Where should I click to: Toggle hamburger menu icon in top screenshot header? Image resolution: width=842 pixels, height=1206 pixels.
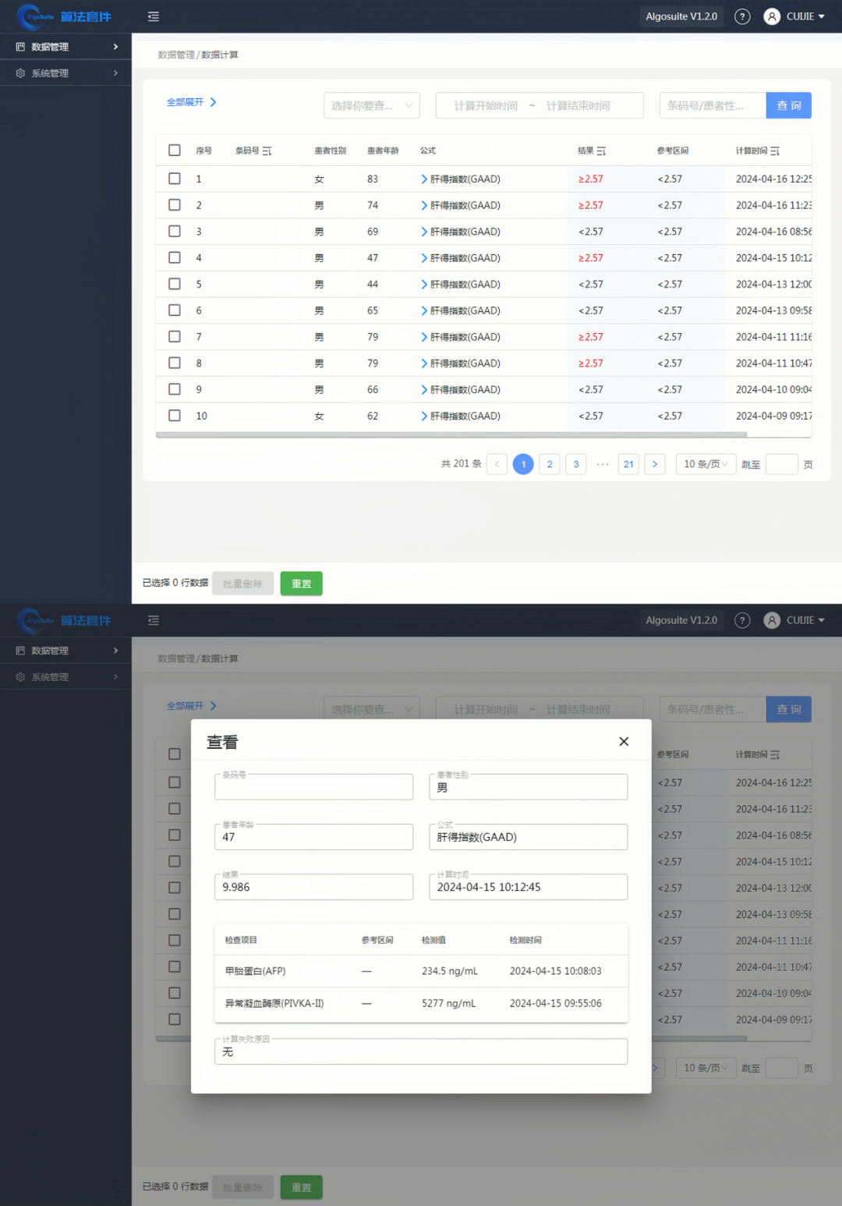153,16
